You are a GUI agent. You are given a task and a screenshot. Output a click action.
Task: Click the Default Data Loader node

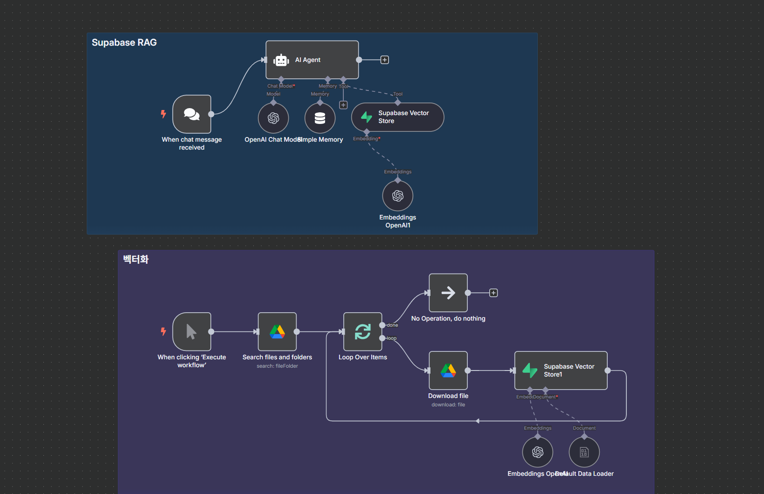tap(584, 452)
